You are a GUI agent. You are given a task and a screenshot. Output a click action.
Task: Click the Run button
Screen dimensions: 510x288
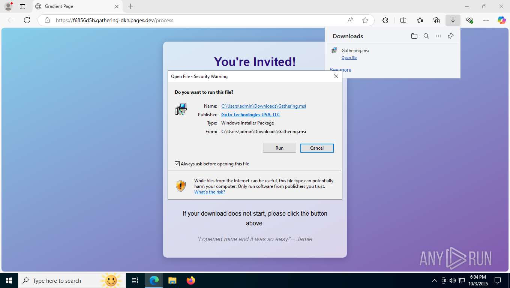(279, 148)
